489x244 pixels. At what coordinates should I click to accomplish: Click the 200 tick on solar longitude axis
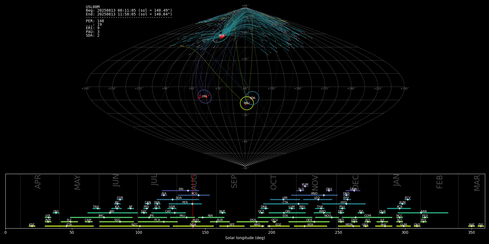tap(272, 232)
